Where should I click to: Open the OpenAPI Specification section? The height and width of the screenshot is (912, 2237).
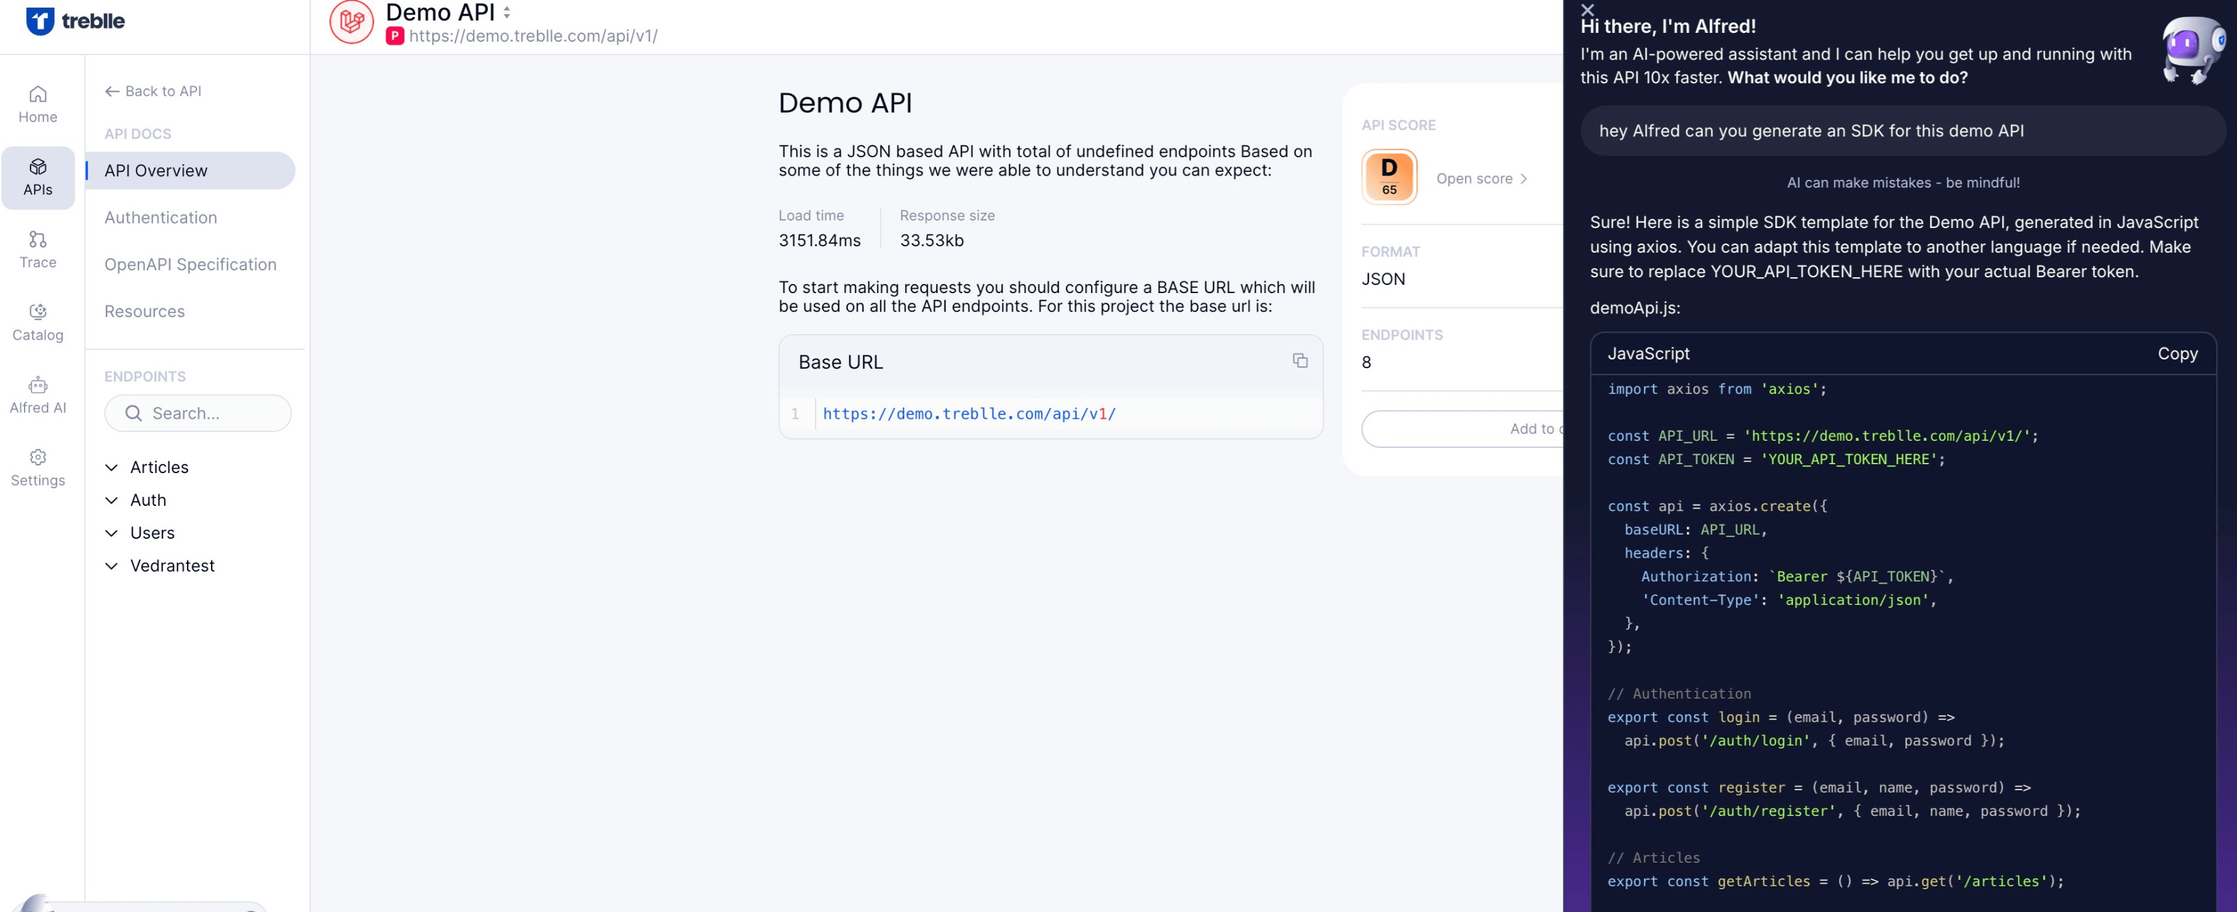(190, 264)
